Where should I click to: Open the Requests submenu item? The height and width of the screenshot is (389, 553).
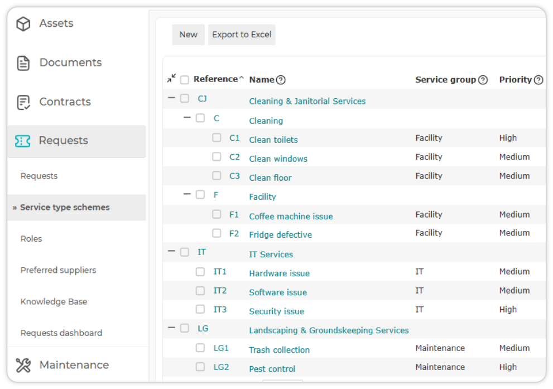coord(39,176)
